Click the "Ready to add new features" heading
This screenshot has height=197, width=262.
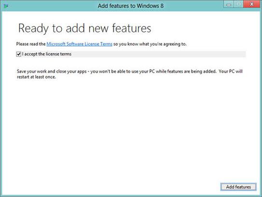pos(85,28)
